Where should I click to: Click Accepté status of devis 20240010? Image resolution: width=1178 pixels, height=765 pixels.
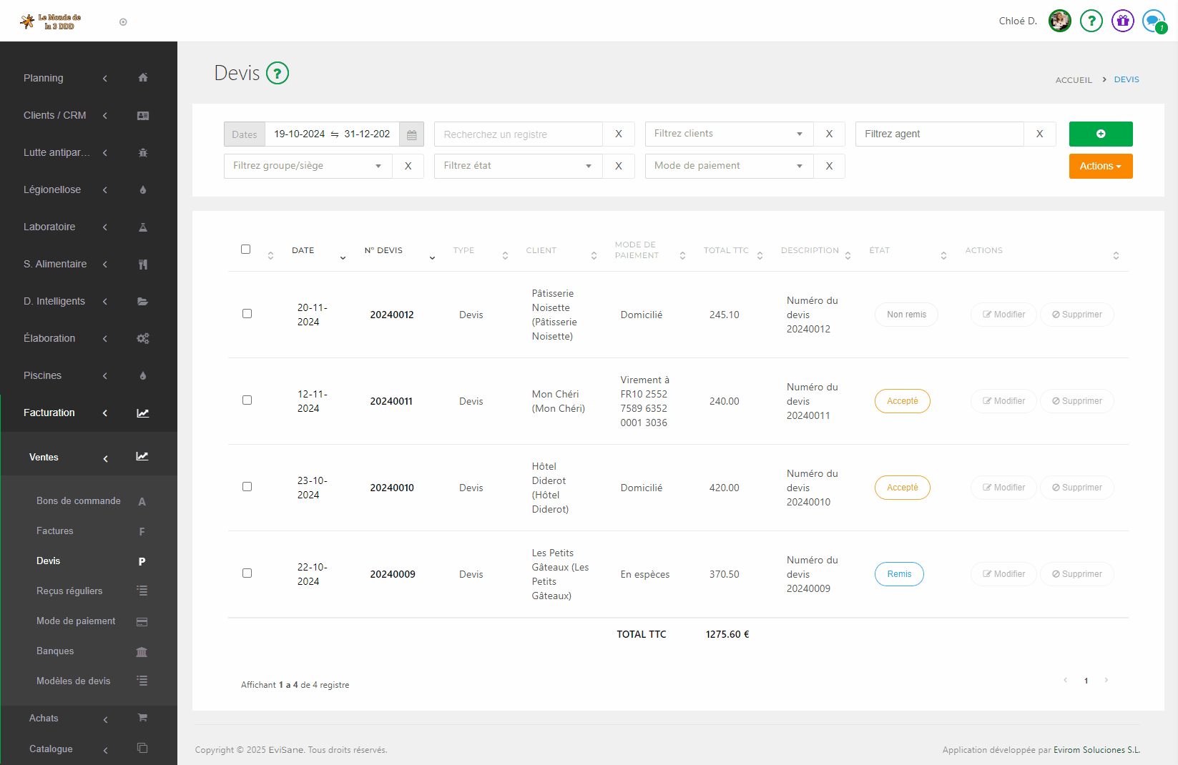903,488
